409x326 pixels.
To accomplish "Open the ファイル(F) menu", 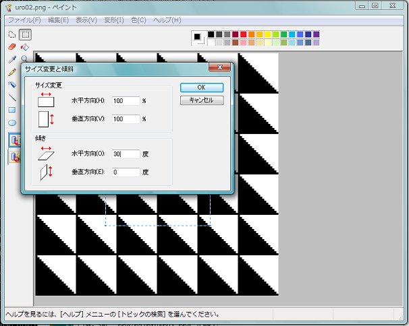I will click(x=24, y=20).
